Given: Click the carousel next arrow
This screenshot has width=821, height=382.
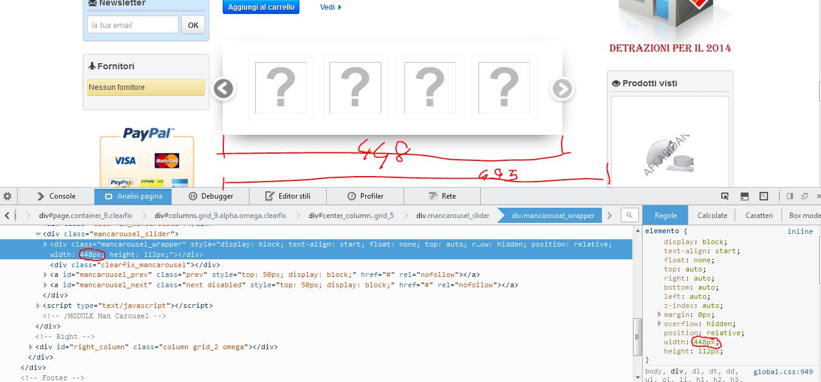Looking at the screenshot, I should 562,89.
